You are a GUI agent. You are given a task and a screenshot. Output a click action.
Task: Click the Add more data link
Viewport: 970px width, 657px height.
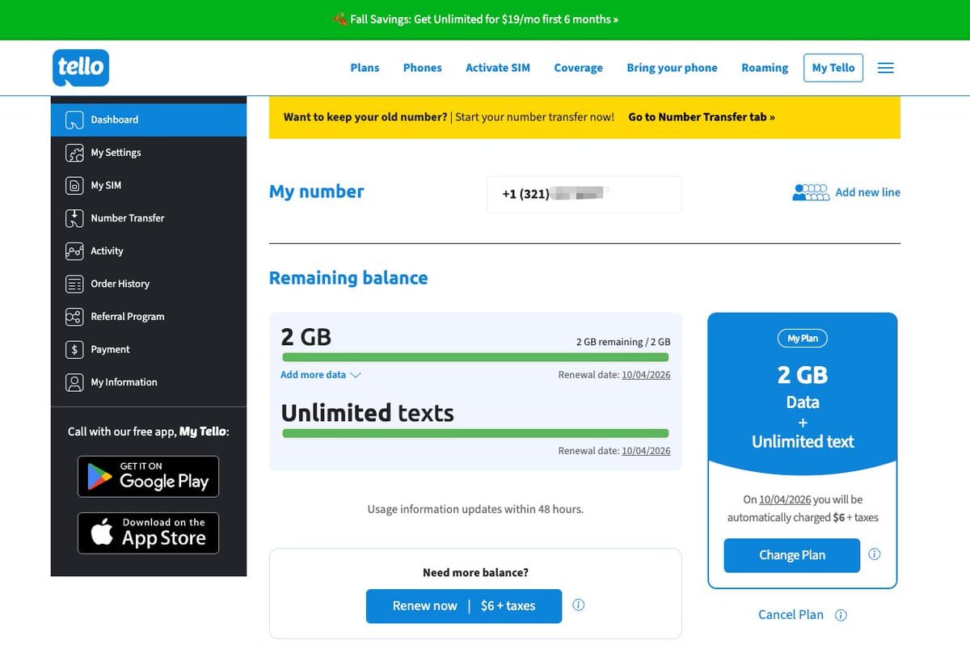313,375
